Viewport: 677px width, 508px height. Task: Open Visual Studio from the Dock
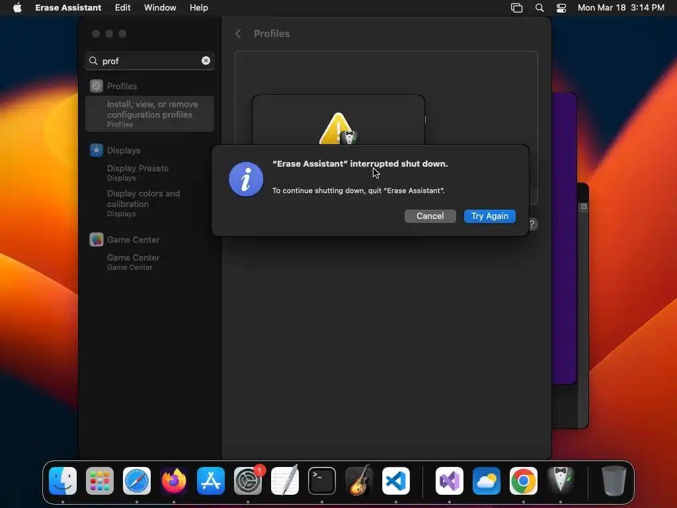pos(450,481)
